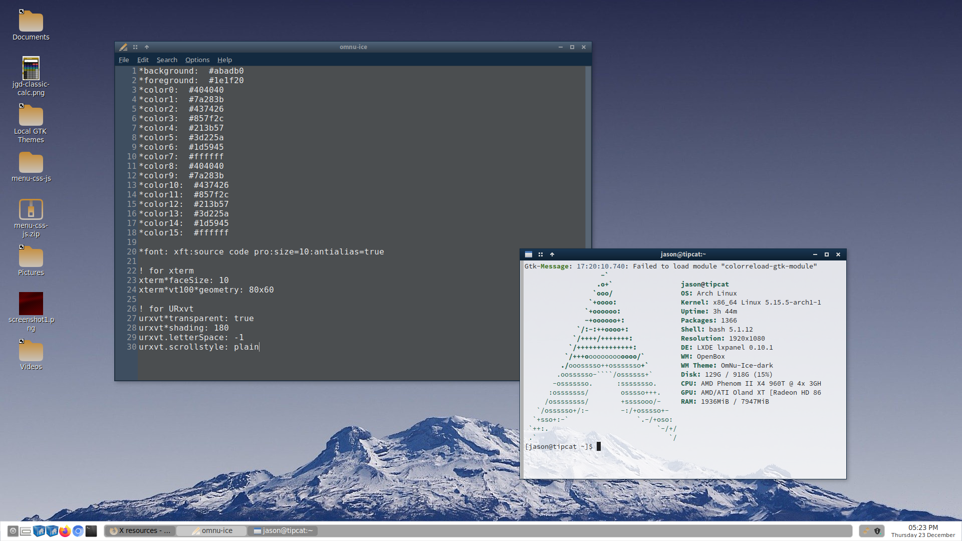Open the Local GTK Themes folder
This screenshot has height=541, width=962.
[x=31, y=124]
